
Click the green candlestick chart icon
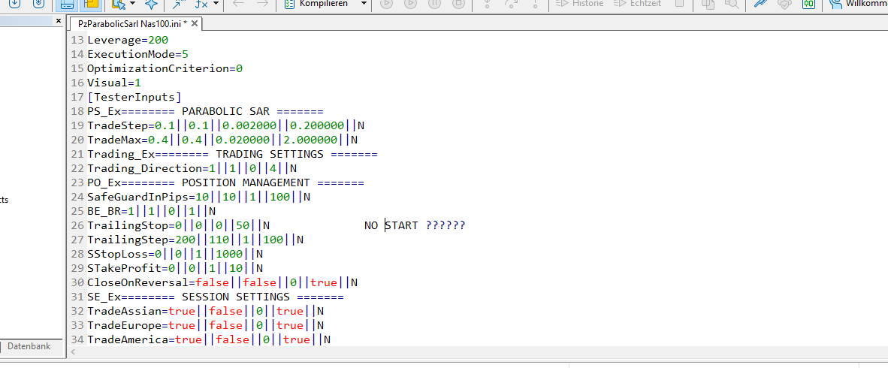click(808, 4)
